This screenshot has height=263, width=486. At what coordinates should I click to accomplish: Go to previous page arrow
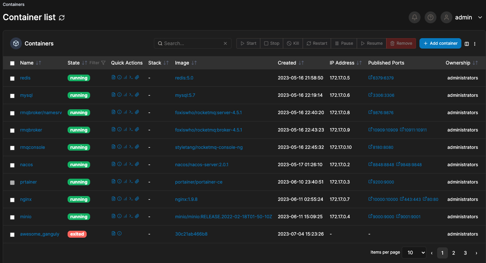[x=432, y=253]
